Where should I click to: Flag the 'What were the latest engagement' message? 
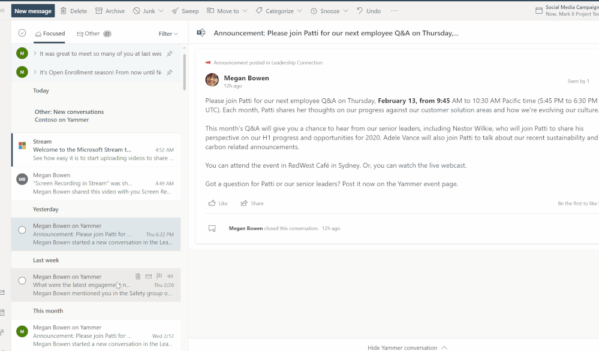click(159, 276)
